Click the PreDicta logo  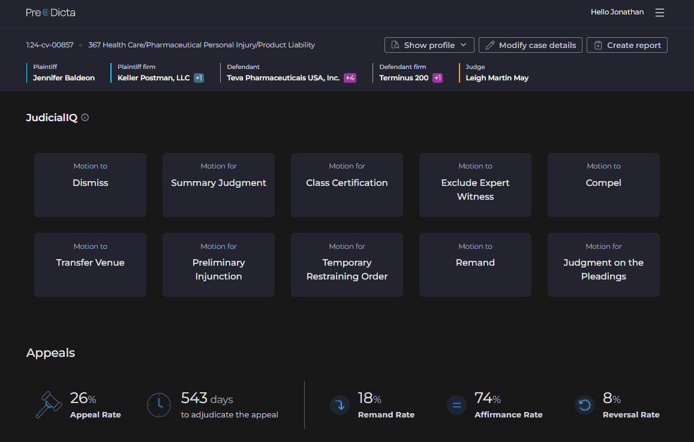click(x=50, y=13)
